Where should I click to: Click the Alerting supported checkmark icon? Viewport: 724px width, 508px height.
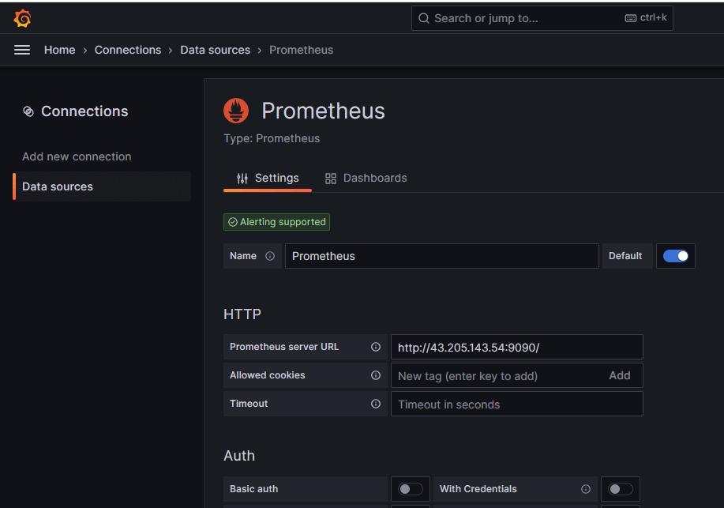pyautogui.click(x=233, y=222)
